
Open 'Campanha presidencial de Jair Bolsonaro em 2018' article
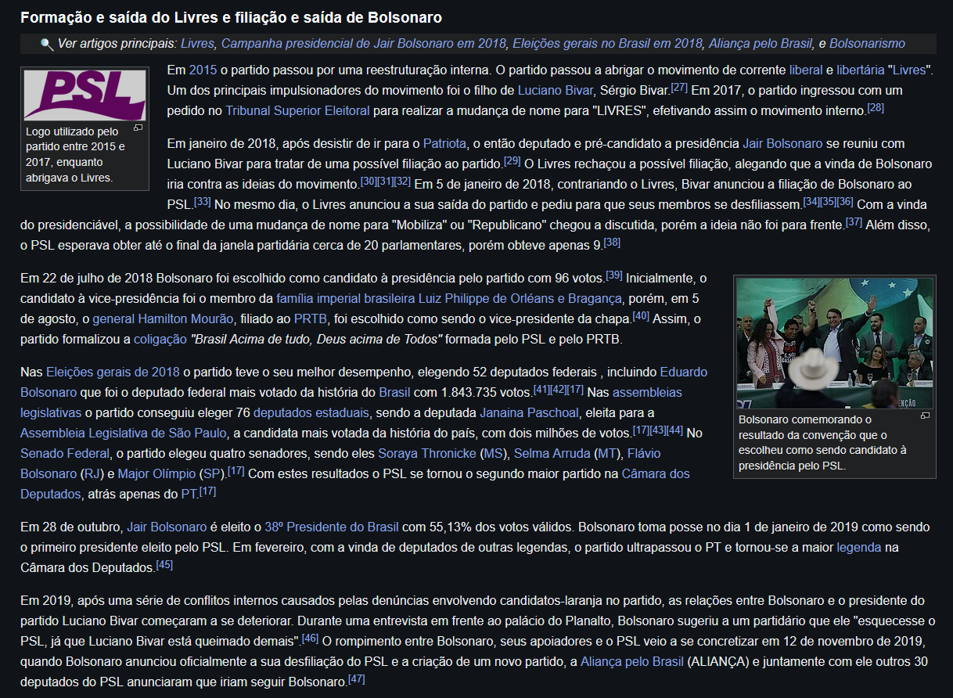coord(362,44)
